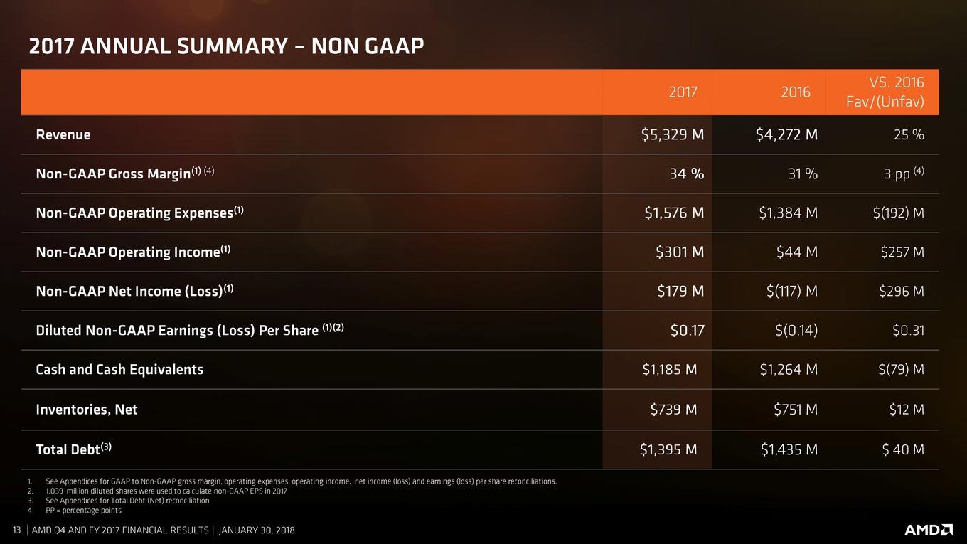Select the 2016 column header
Screen dimensions: 967x544
[796, 92]
